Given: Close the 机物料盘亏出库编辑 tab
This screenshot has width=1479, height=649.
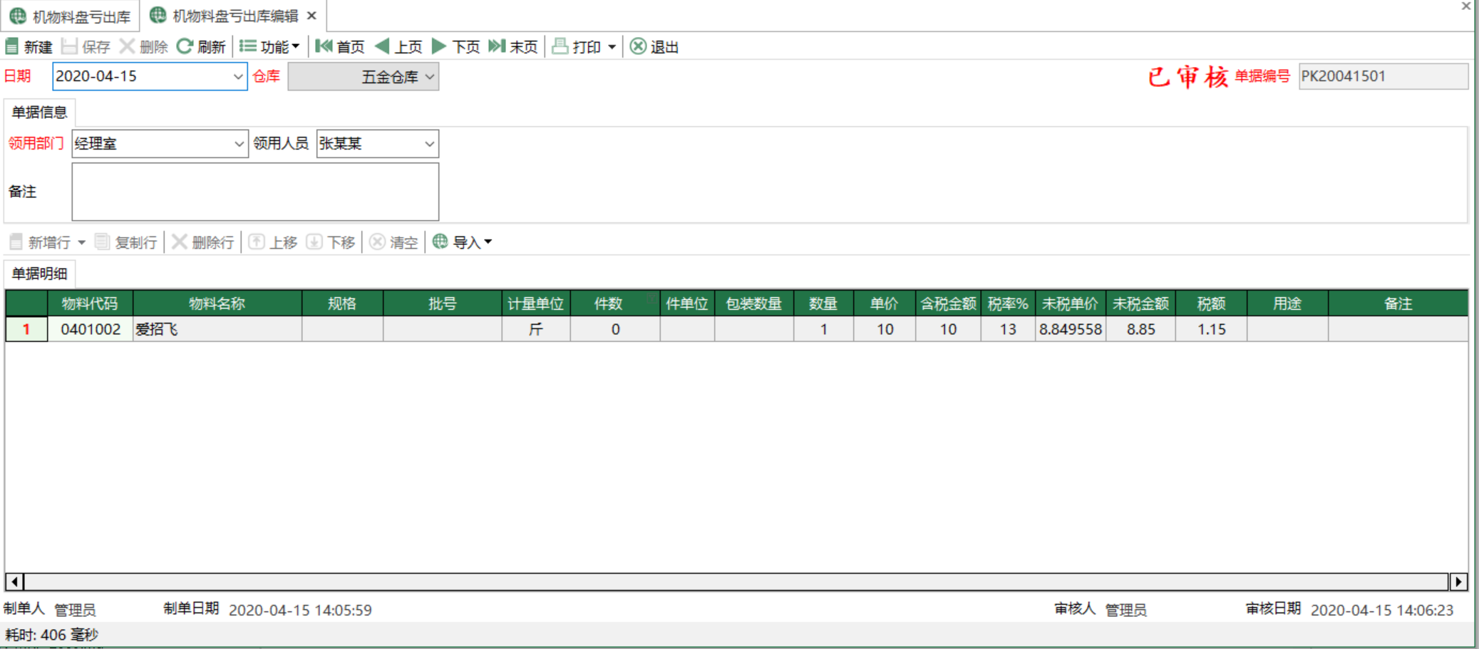Looking at the screenshot, I should 311,16.
